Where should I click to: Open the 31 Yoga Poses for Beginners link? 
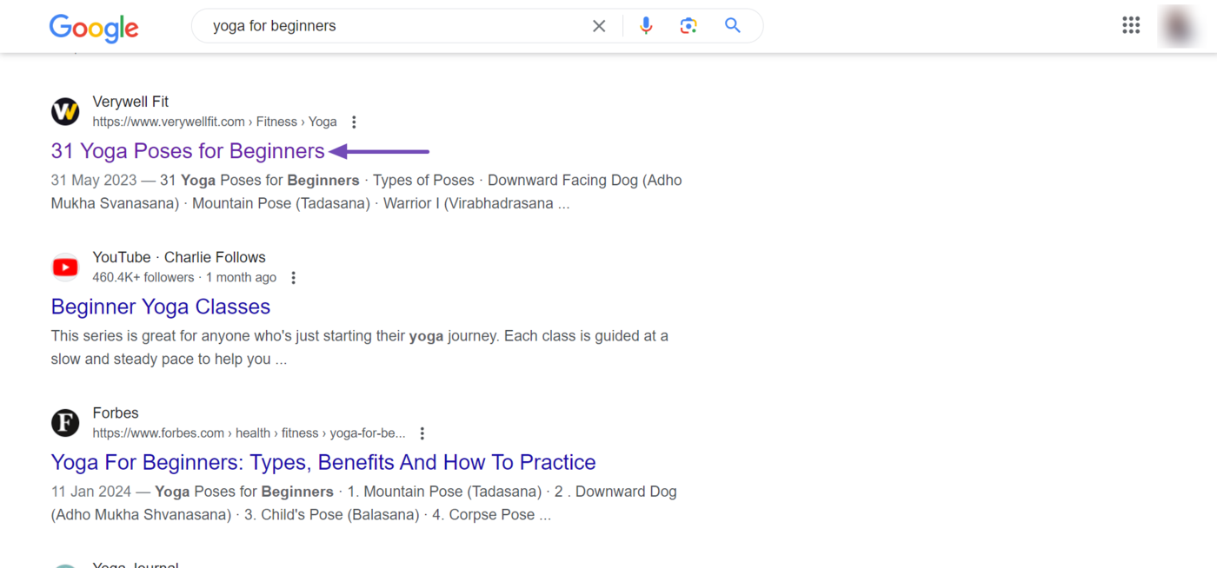tap(188, 151)
